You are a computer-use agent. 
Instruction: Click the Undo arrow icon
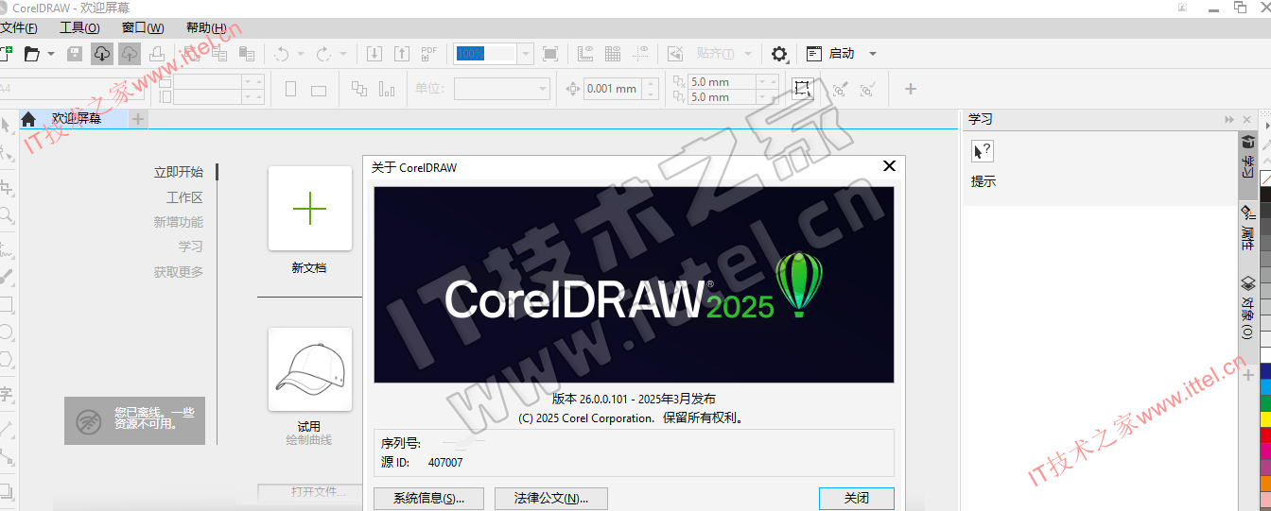coord(281,54)
